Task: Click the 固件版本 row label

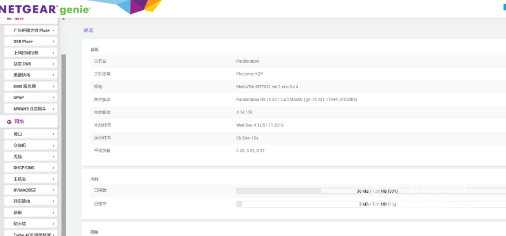Action: 102,100
